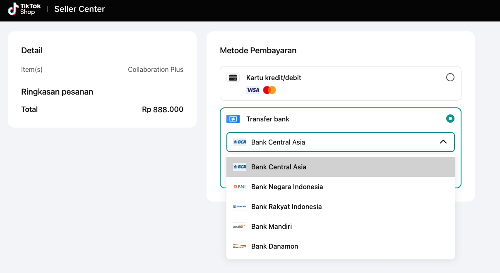The height and width of the screenshot is (273, 500).
Task: Click the Danamon logo in dropdown list
Action: (x=240, y=246)
